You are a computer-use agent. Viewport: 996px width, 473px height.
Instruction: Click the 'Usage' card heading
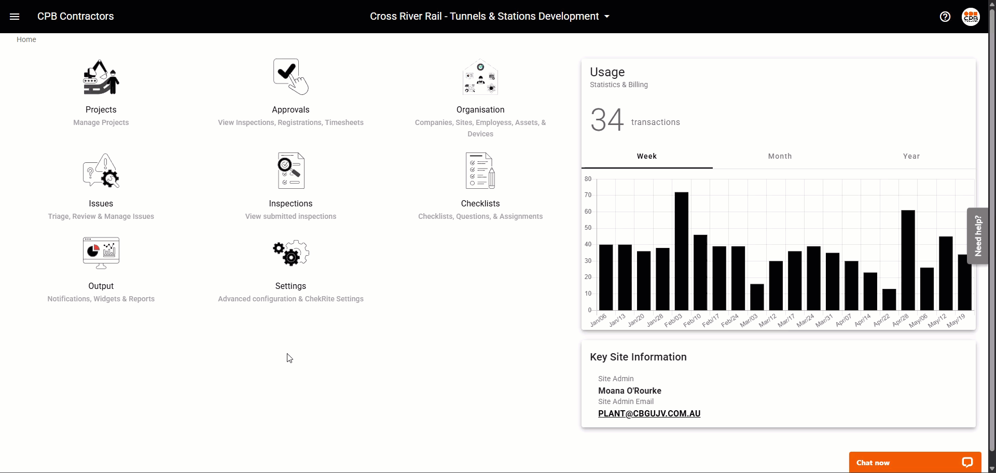point(607,72)
